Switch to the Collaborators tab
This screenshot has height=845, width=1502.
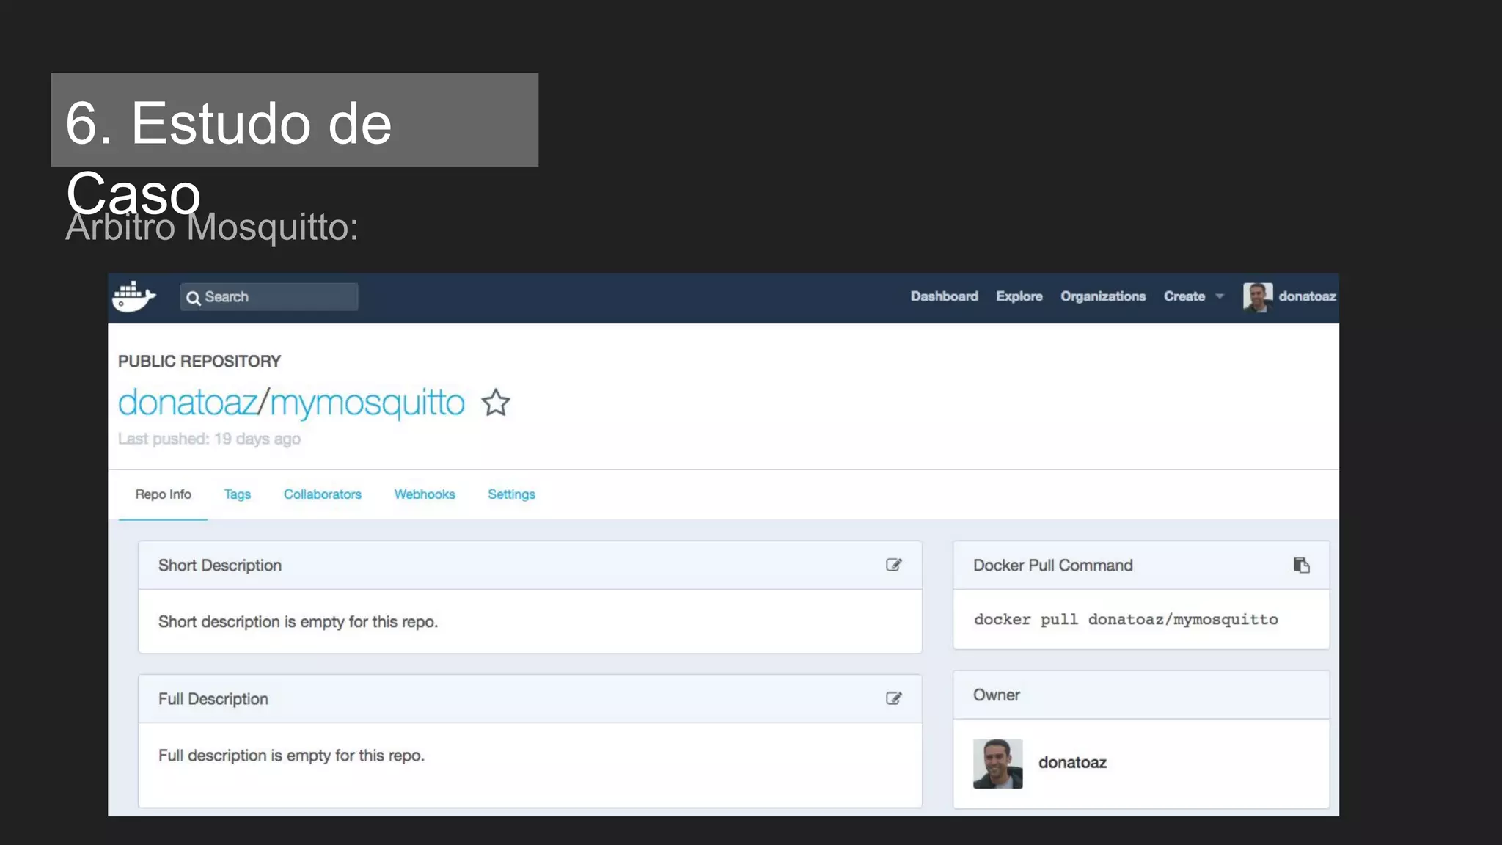(x=322, y=494)
